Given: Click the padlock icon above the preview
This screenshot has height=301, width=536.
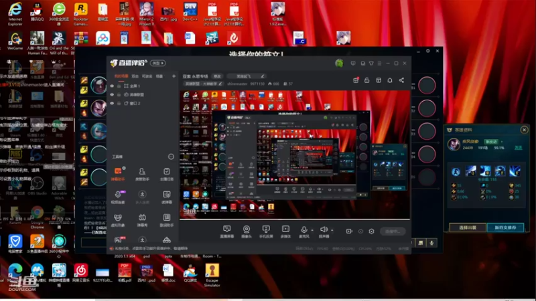Looking at the screenshot, I should [366, 80].
